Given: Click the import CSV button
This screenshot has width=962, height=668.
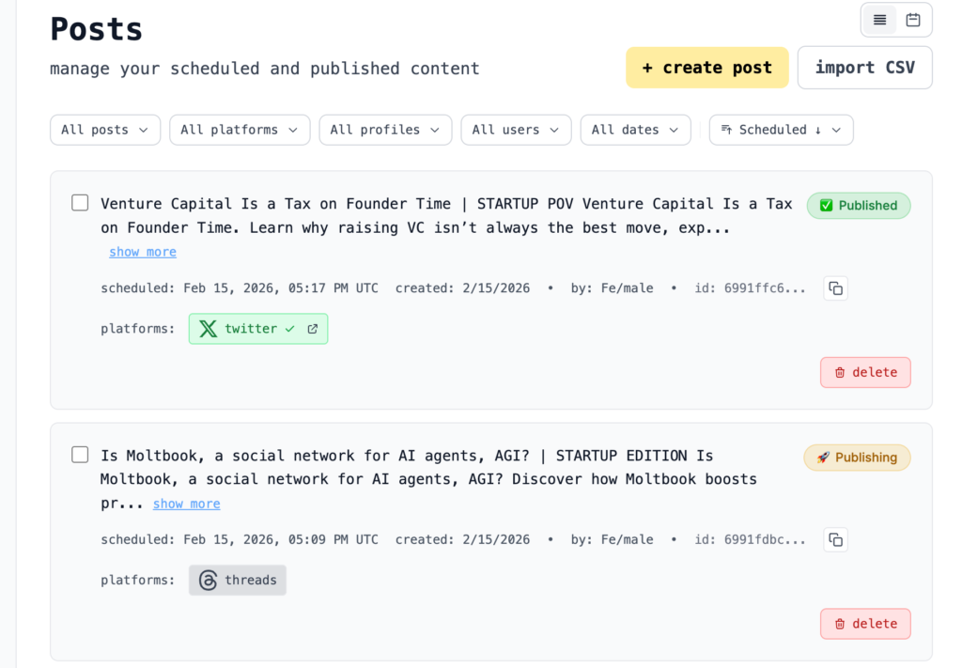Looking at the screenshot, I should [x=864, y=68].
